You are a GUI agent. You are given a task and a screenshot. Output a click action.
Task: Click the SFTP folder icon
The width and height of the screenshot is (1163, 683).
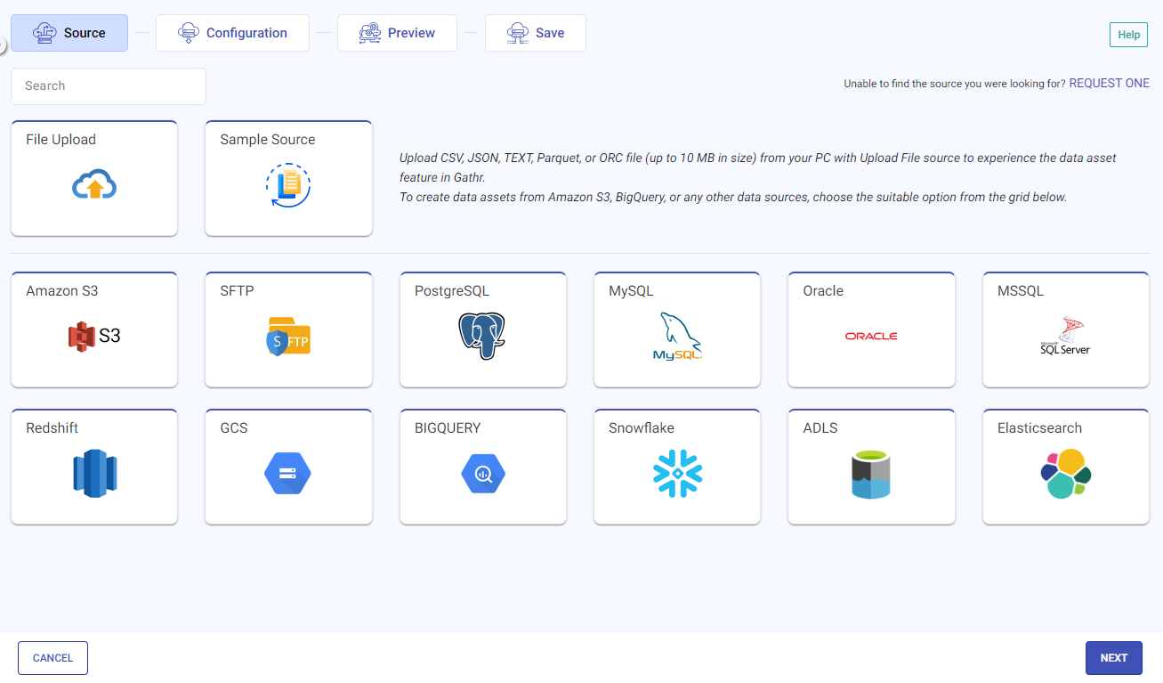(288, 336)
